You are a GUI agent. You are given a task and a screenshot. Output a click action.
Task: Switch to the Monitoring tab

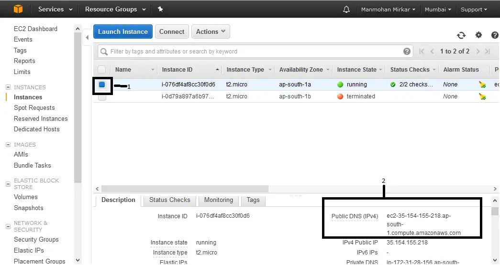point(219,200)
